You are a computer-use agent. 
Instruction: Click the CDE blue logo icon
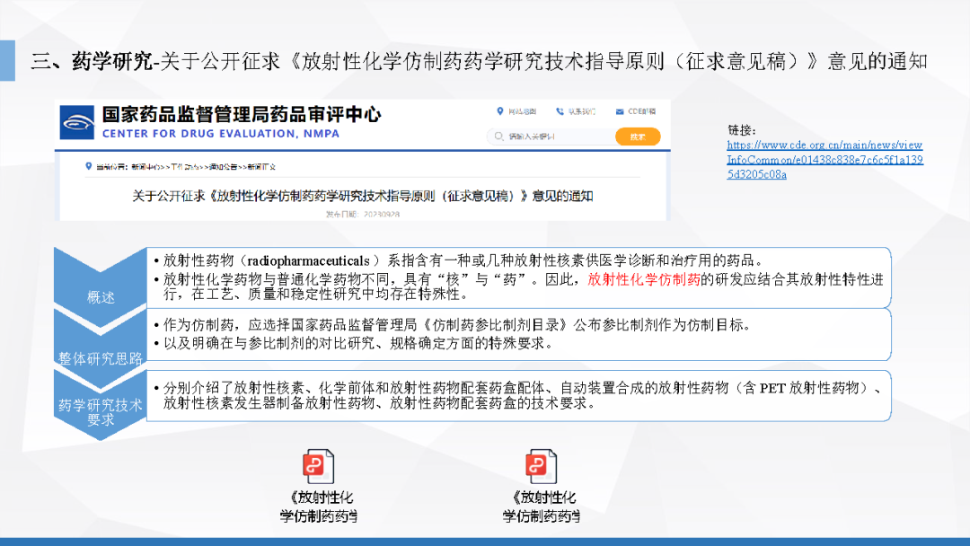coord(77,122)
